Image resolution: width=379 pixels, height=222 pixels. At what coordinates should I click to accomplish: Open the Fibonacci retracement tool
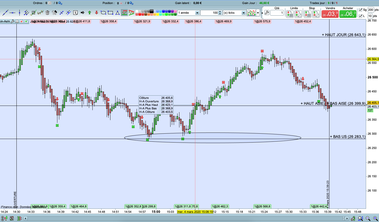coord(33,12)
